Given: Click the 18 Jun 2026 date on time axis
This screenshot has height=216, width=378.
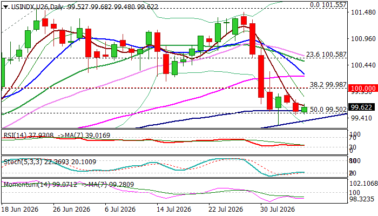Looking at the screenshot, I should point(20,209).
